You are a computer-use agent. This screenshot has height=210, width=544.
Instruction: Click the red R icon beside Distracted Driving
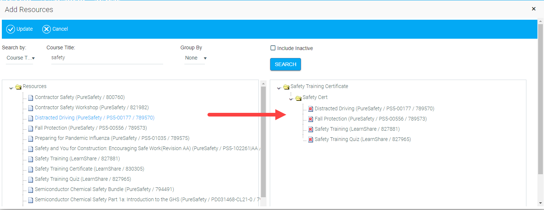coord(310,109)
